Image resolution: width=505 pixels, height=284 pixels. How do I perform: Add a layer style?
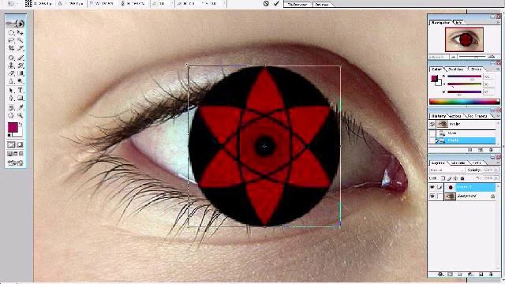click(x=440, y=275)
